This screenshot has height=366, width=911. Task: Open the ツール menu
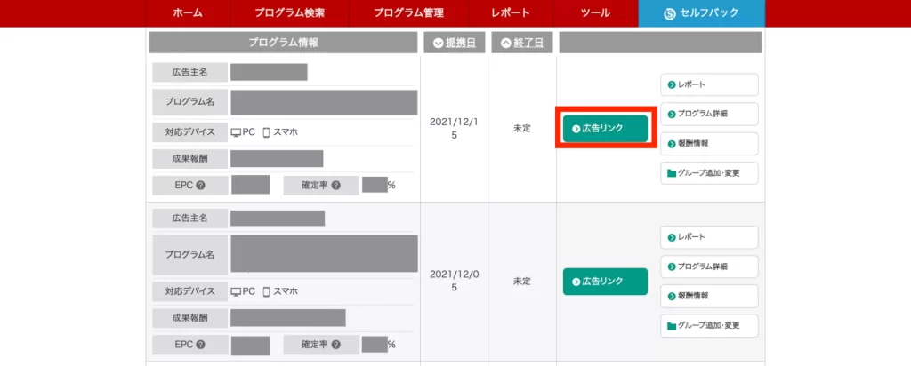pos(594,13)
